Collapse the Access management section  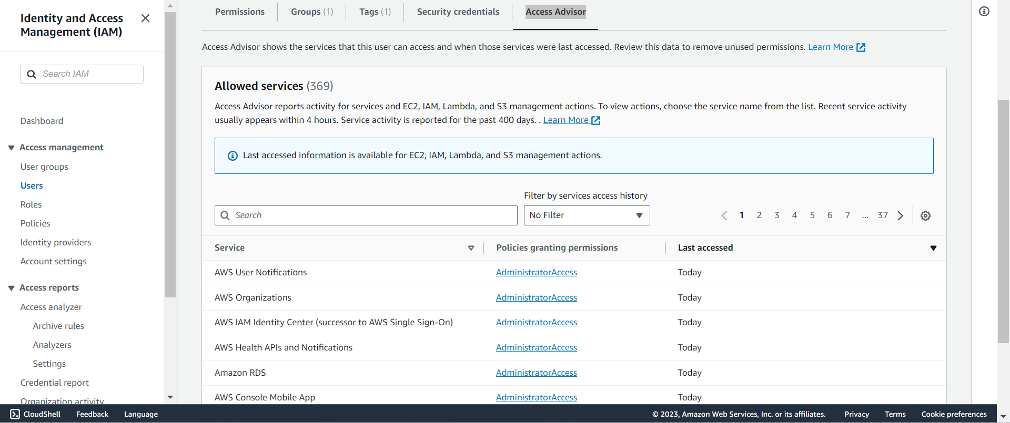pos(11,148)
